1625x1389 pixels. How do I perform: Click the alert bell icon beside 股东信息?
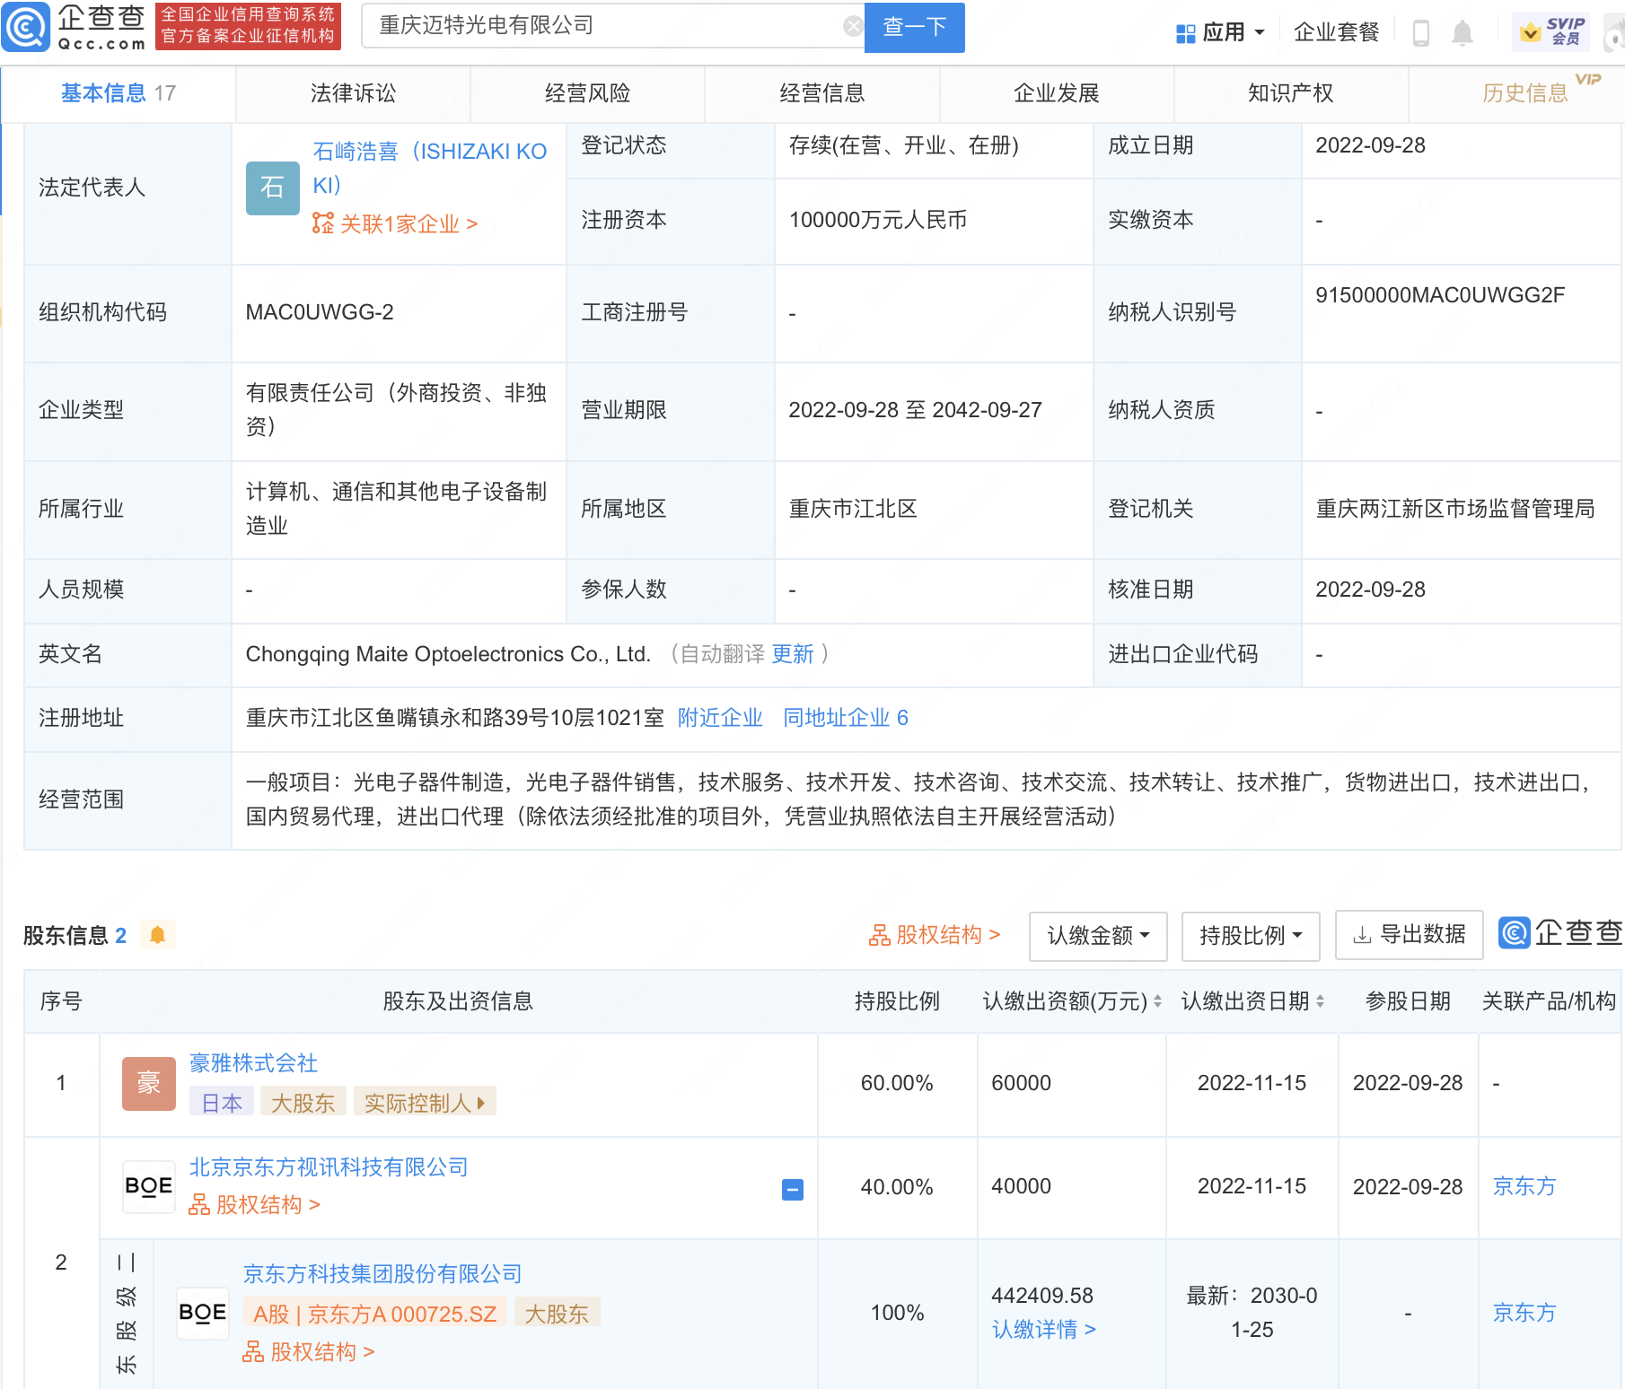click(159, 934)
